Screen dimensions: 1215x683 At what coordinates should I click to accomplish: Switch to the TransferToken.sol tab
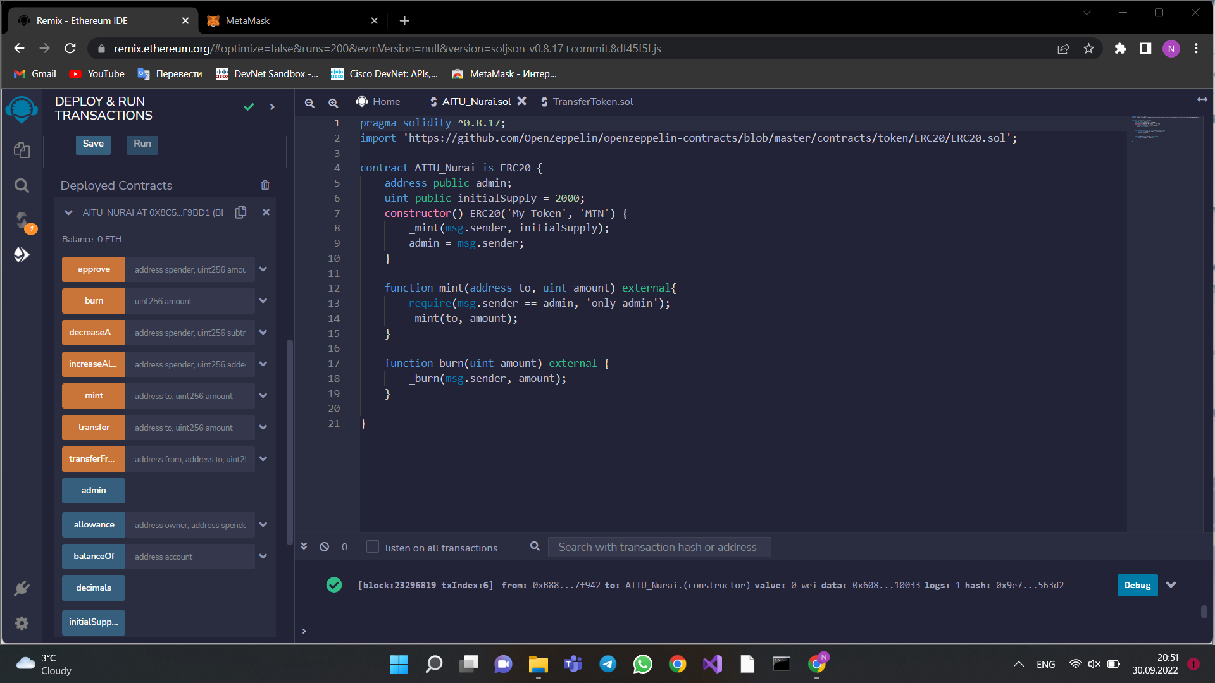point(594,101)
